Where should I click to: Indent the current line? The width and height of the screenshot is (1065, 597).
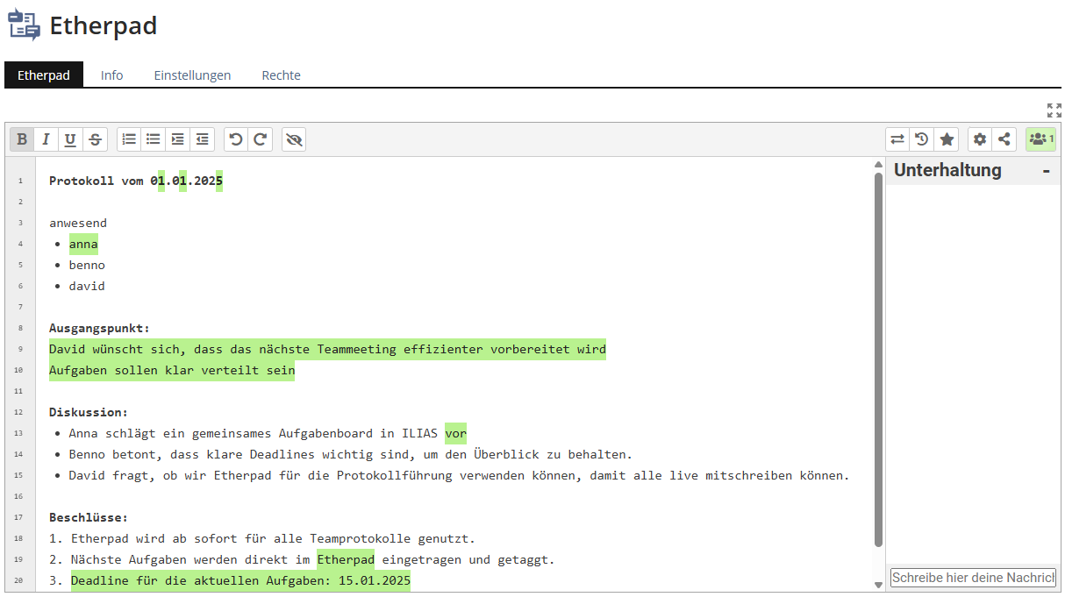(x=178, y=139)
